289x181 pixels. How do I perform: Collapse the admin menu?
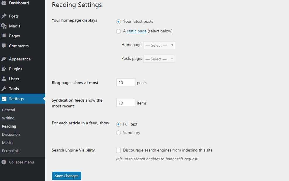pos(18,162)
